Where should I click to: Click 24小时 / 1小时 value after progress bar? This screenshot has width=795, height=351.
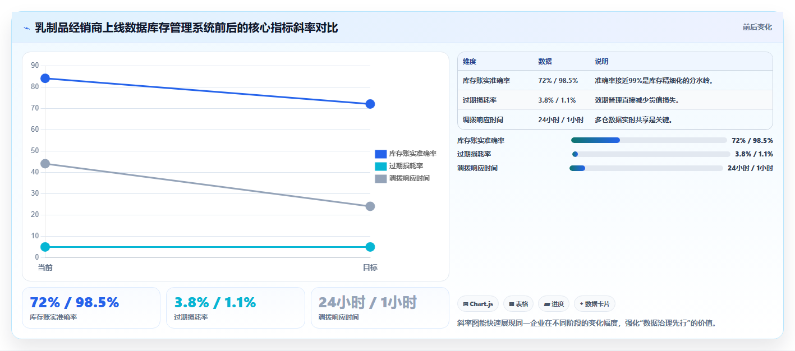pos(750,168)
